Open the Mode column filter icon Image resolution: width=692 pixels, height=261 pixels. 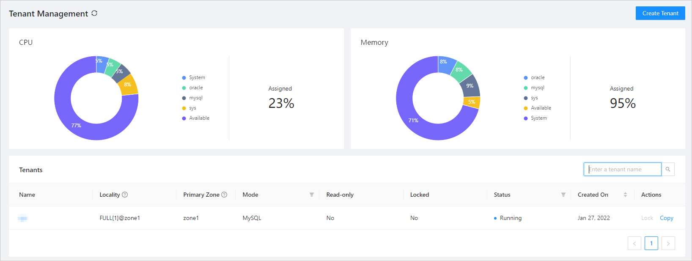pyautogui.click(x=312, y=195)
